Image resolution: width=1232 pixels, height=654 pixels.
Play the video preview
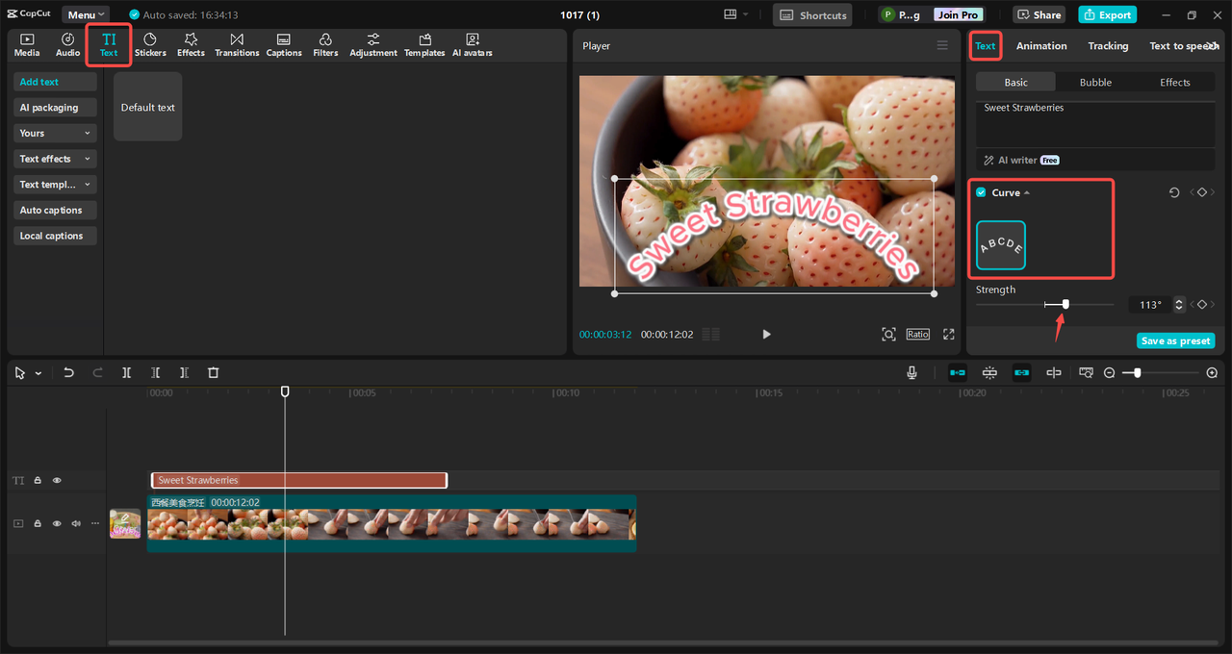coord(766,334)
